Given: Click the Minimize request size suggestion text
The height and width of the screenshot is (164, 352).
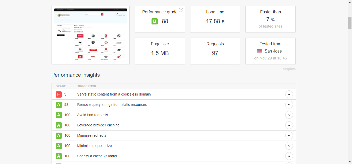Looking at the screenshot, I should [95, 146].
